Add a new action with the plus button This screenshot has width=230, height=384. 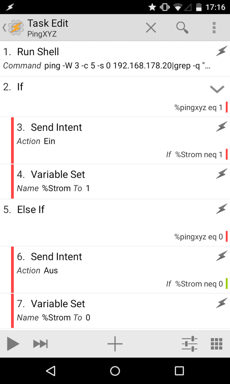[x=115, y=344]
